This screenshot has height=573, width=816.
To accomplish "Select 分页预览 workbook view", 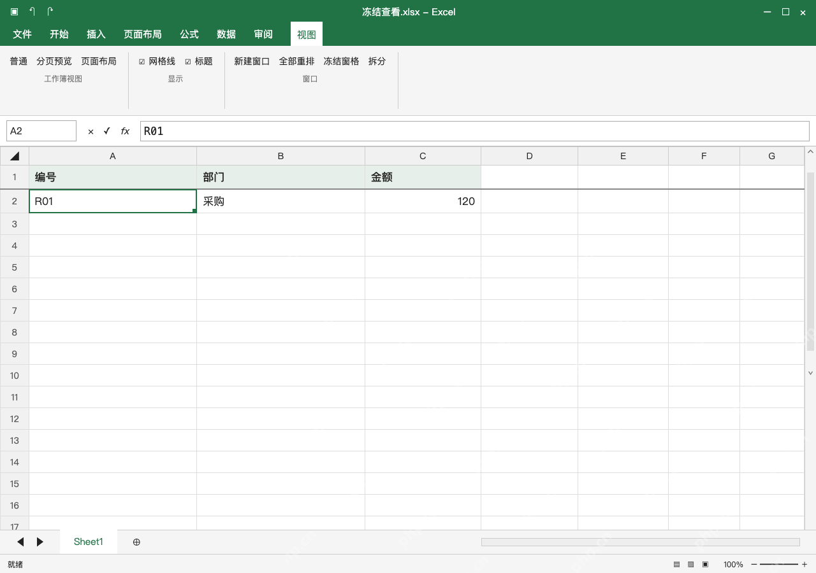I will (x=54, y=61).
